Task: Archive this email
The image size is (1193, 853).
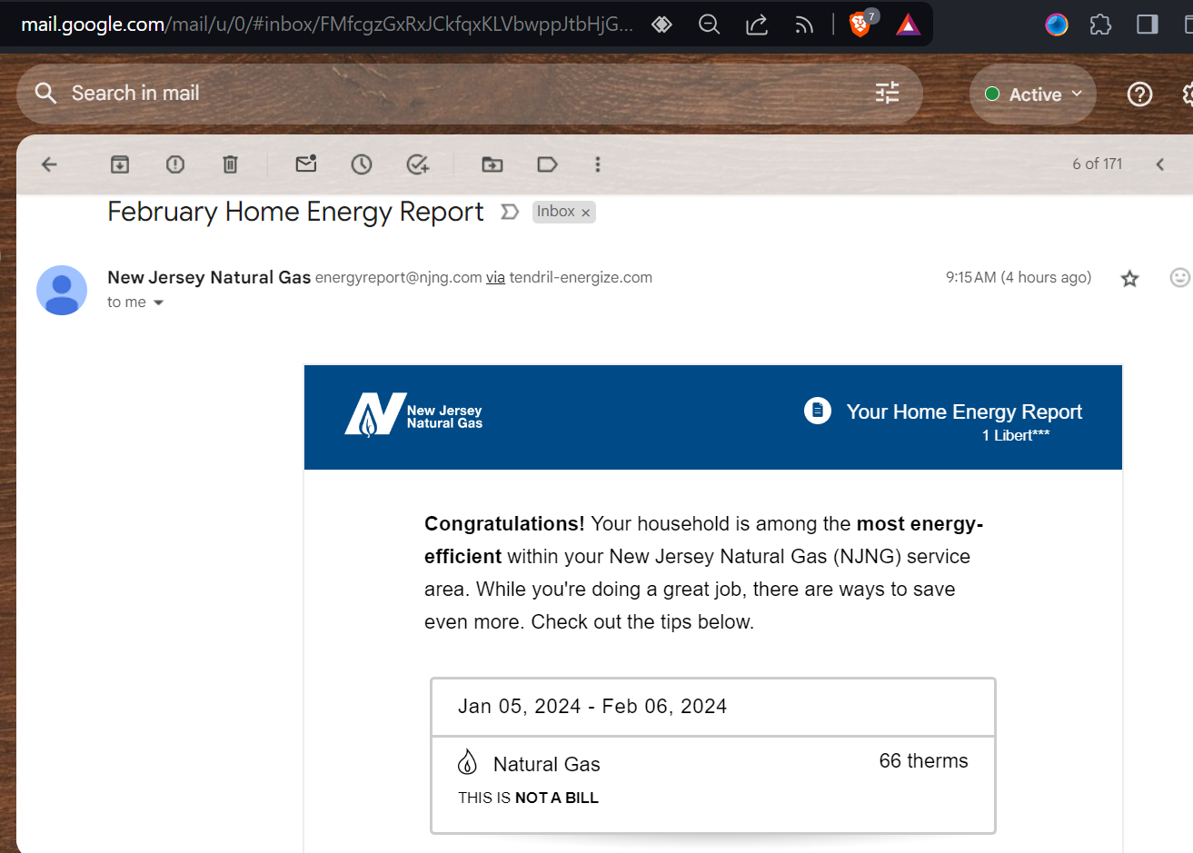Action: tap(120, 164)
